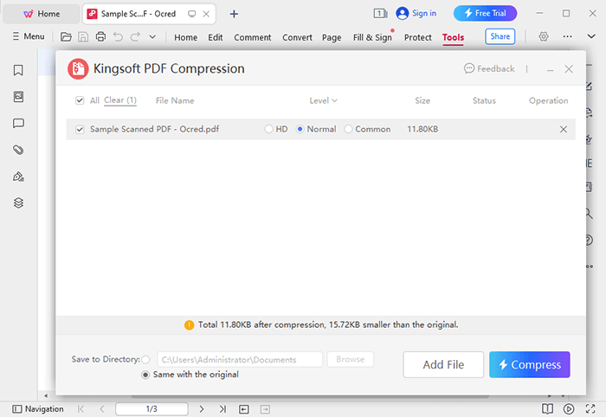Click the Save disk icon
The width and height of the screenshot is (606, 417).
point(83,37)
